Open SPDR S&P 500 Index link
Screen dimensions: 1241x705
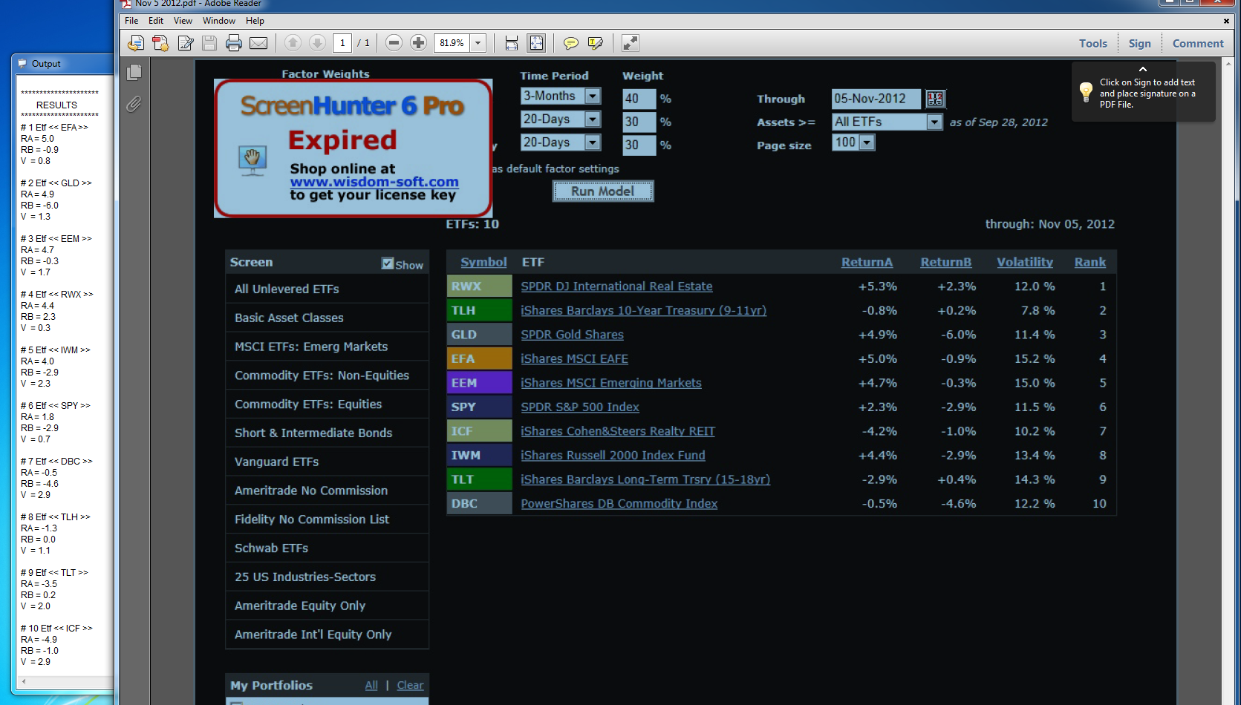pyautogui.click(x=580, y=407)
